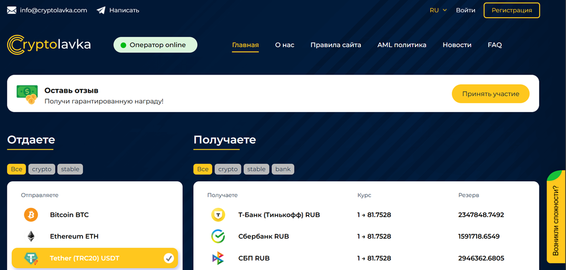The image size is (566, 270).
Task: Open the Главная menu item
Action: [x=246, y=45]
